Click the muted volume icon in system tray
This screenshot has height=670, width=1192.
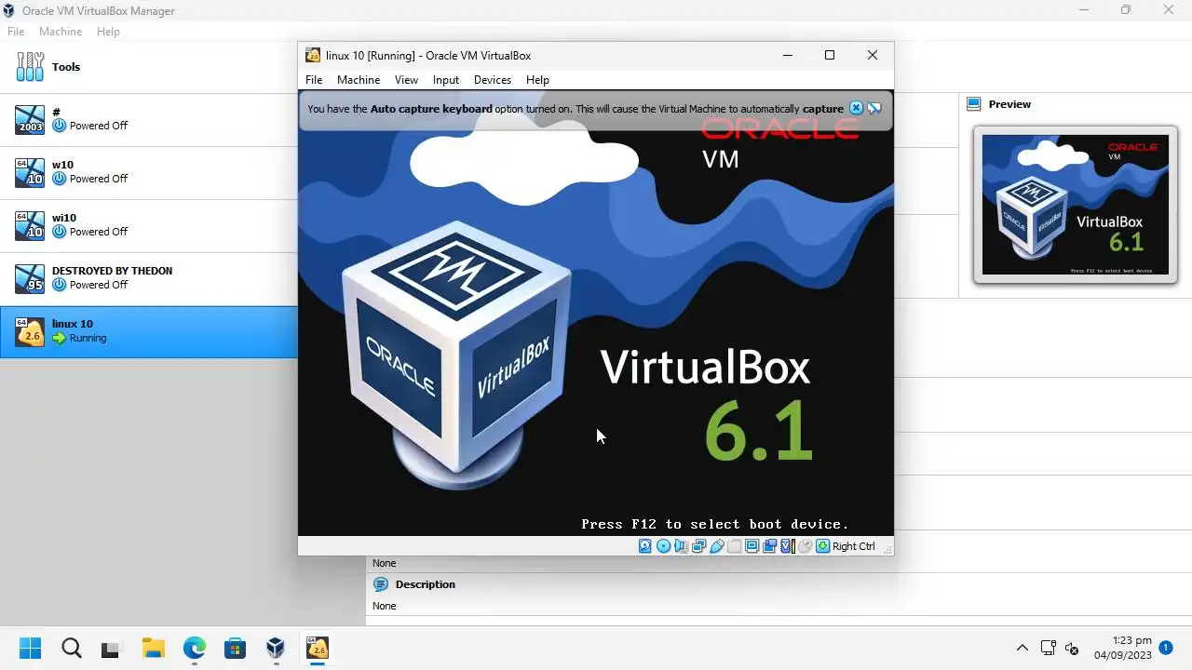pos(1072,649)
